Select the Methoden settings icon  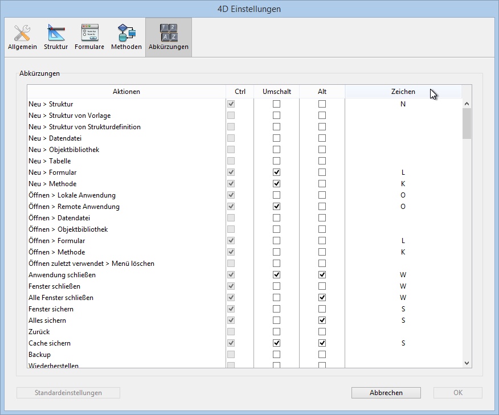click(x=126, y=38)
